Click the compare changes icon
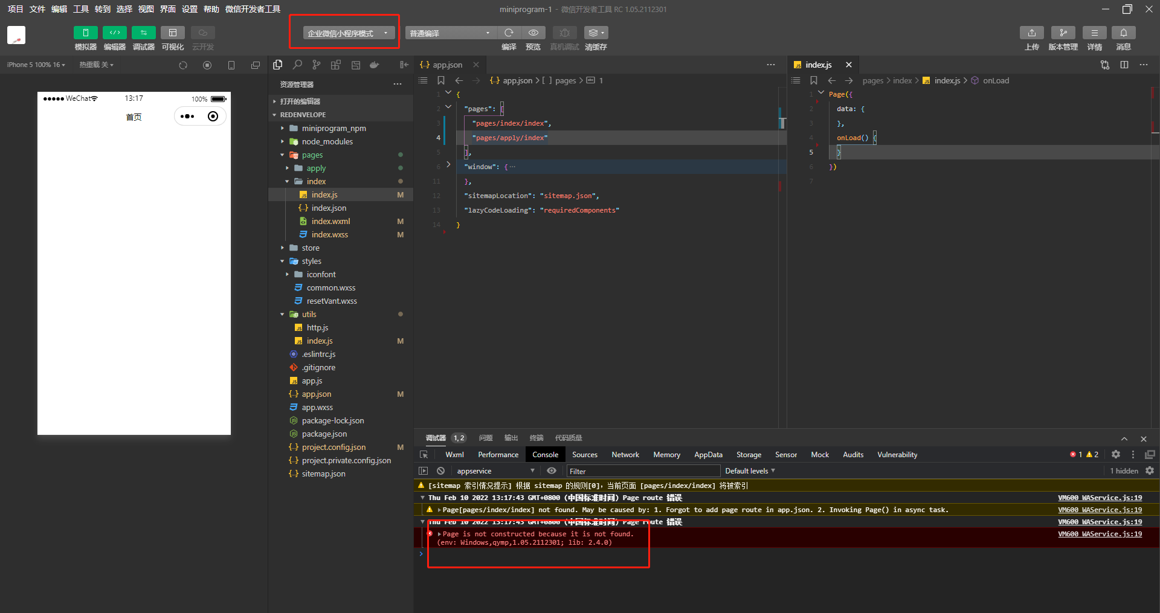Image resolution: width=1160 pixels, height=613 pixels. (x=1105, y=65)
